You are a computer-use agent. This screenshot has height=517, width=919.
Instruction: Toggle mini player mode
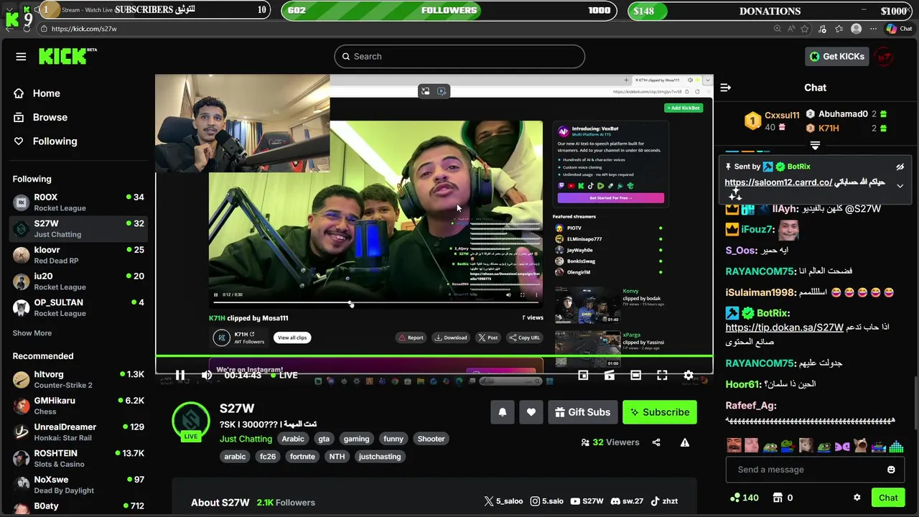tap(583, 375)
